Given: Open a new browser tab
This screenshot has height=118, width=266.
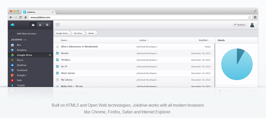Looking at the screenshot, I should [59, 12].
